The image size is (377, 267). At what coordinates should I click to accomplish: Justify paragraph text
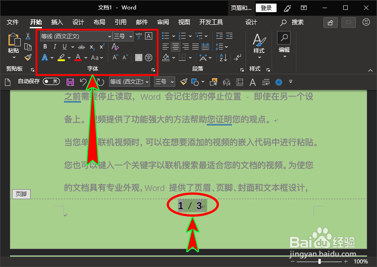pos(195,47)
